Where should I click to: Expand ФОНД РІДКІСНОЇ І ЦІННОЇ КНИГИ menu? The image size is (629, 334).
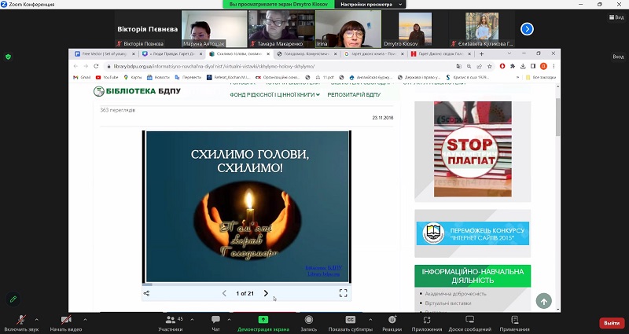274,94
